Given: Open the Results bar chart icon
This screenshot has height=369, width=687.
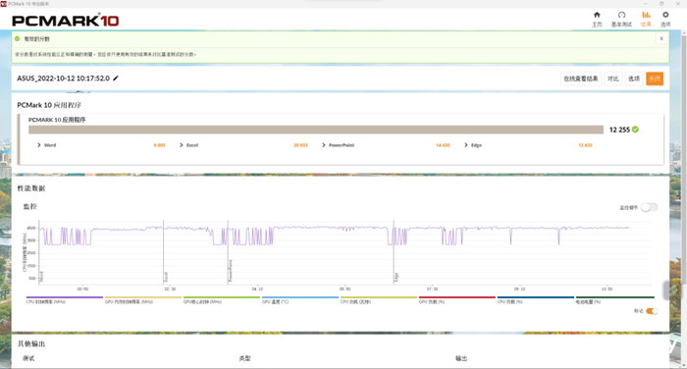Looking at the screenshot, I should [x=646, y=15].
